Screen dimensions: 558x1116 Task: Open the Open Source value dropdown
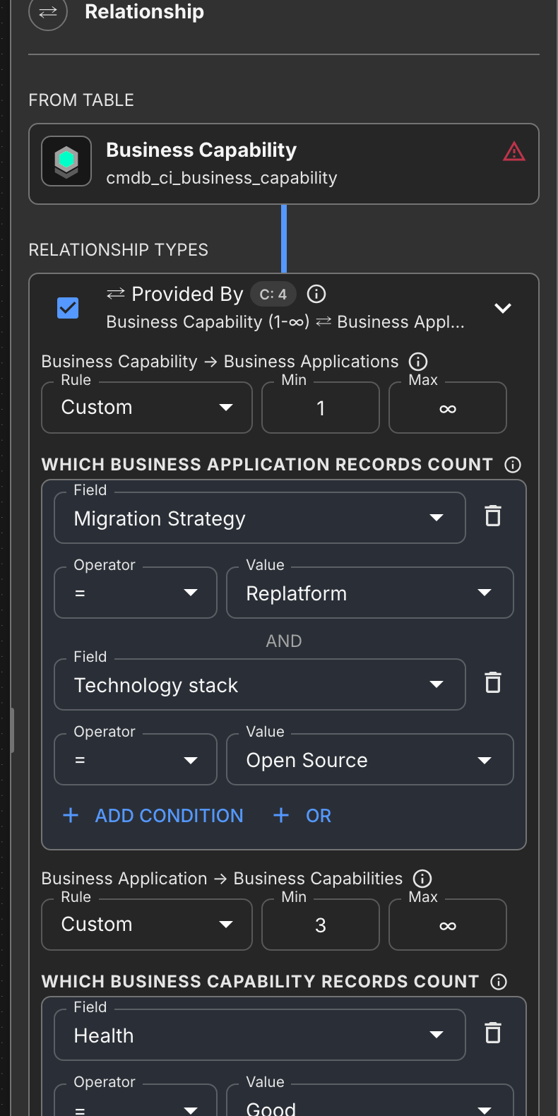click(370, 759)
